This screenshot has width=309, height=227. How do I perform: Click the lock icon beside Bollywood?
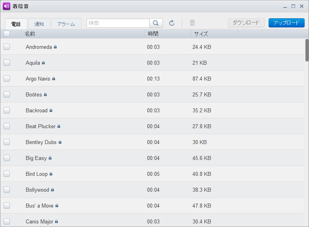click(x=52, y=190)
